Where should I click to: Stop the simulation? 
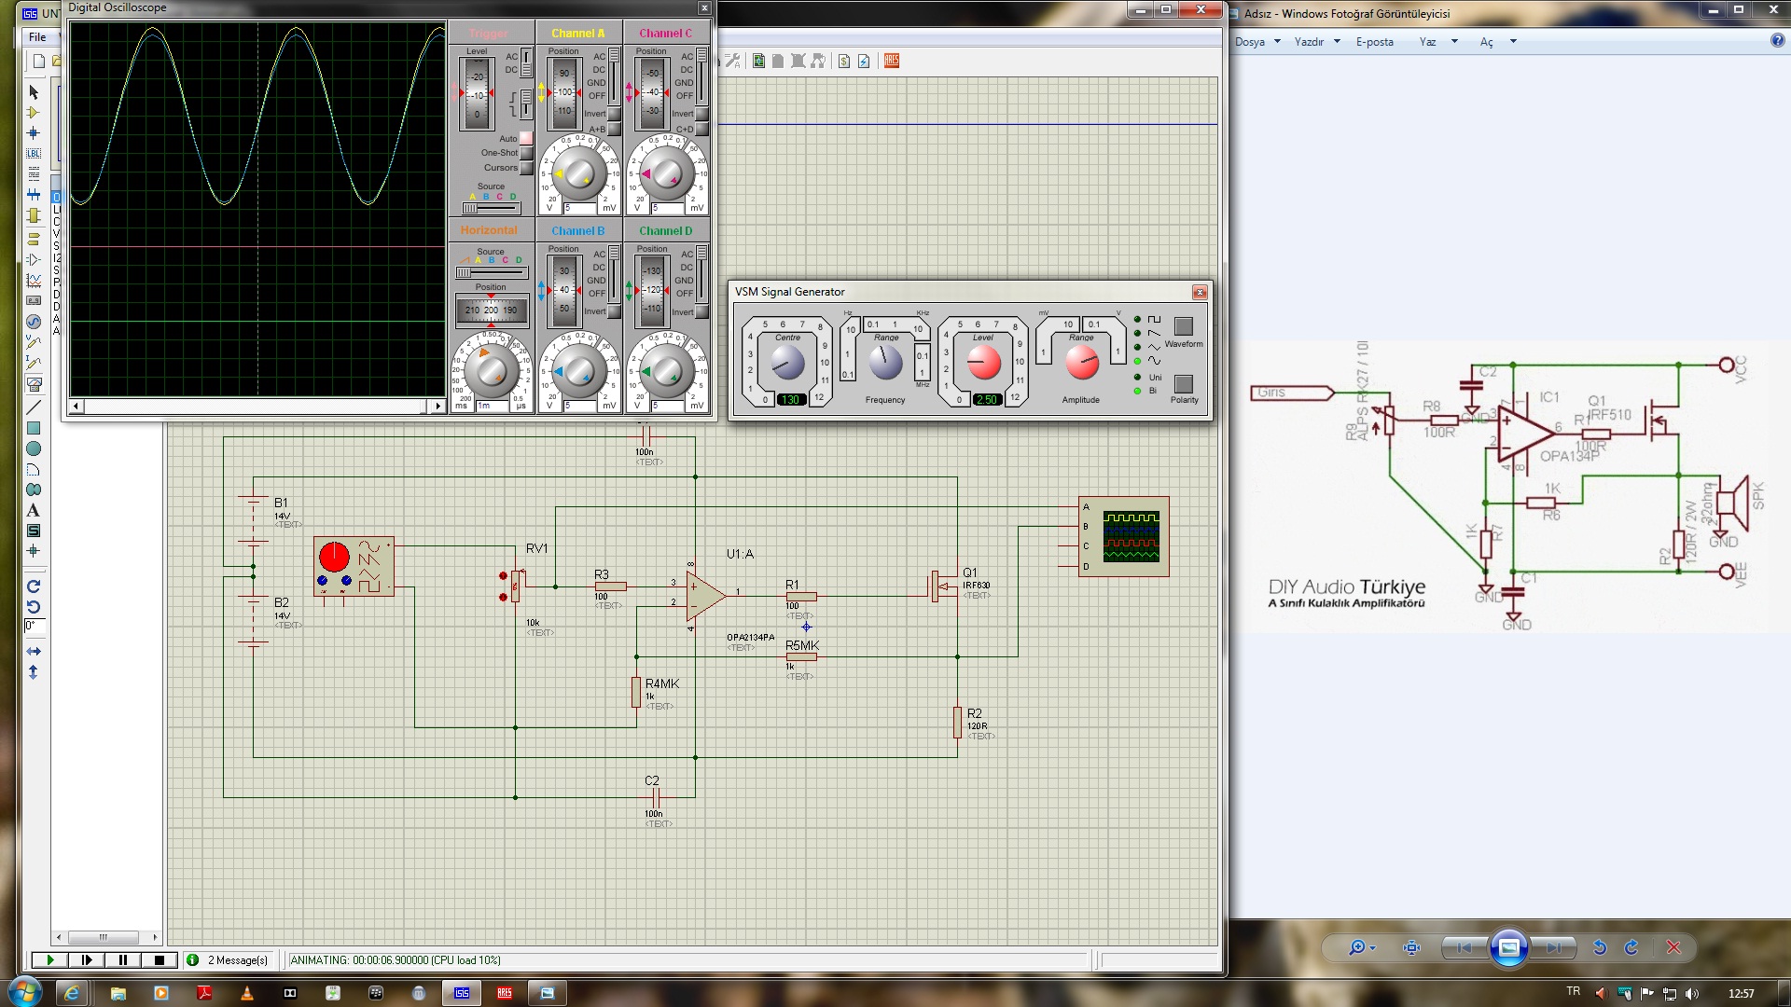tap(160, 959)
